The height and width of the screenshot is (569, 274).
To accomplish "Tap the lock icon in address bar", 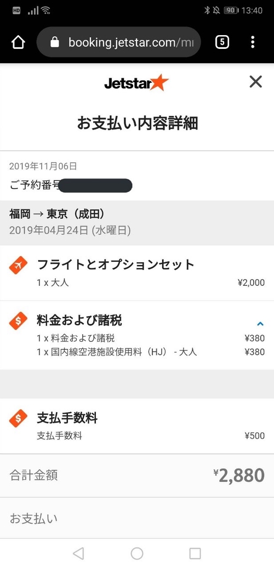I will click(x=54, y=43).
